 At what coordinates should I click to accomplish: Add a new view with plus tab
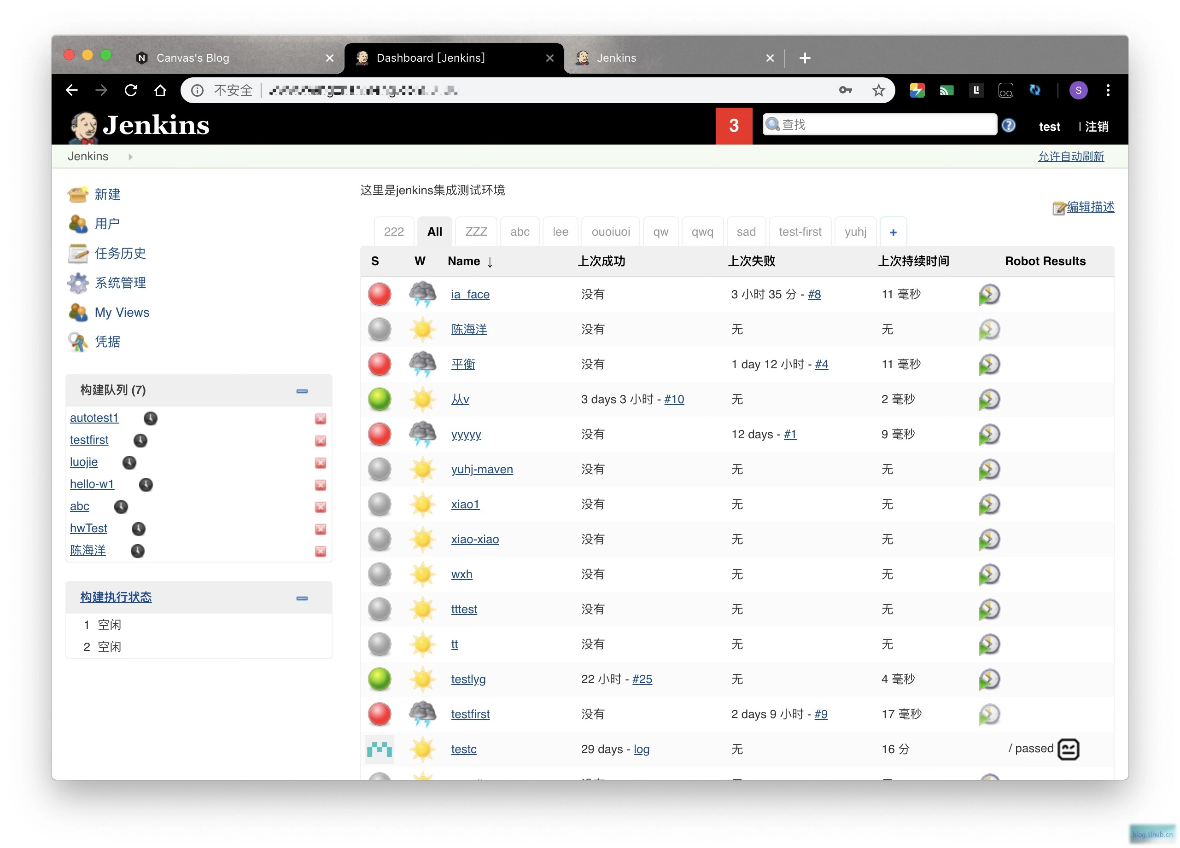[894, 232]
